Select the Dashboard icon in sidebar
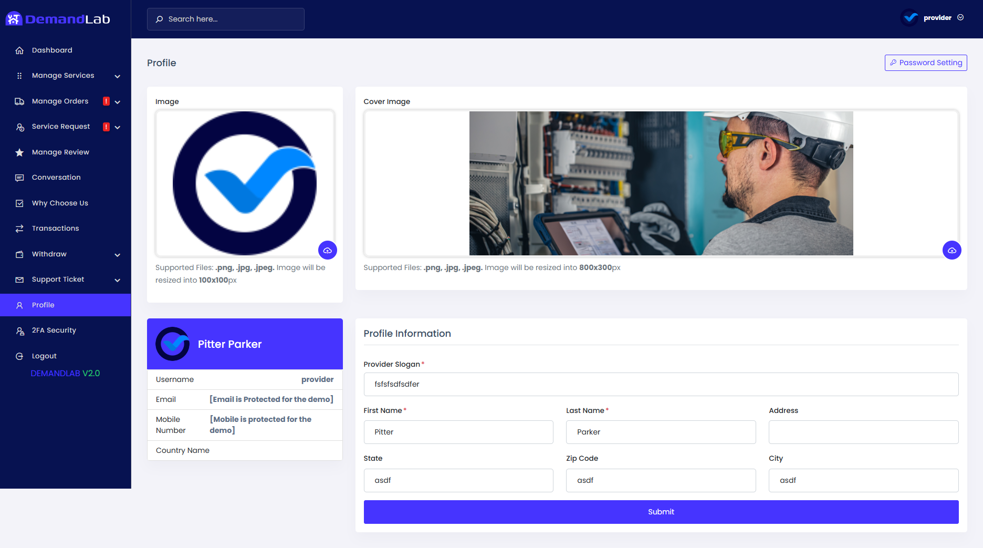This screenshot has width=983, height=548. [x=19, y=50]
